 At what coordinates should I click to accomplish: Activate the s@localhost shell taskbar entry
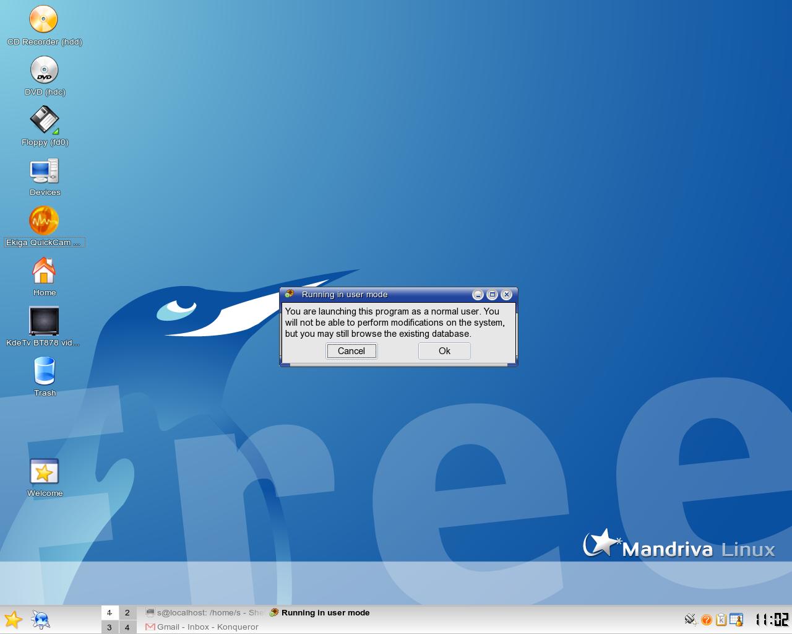[204, 612]
